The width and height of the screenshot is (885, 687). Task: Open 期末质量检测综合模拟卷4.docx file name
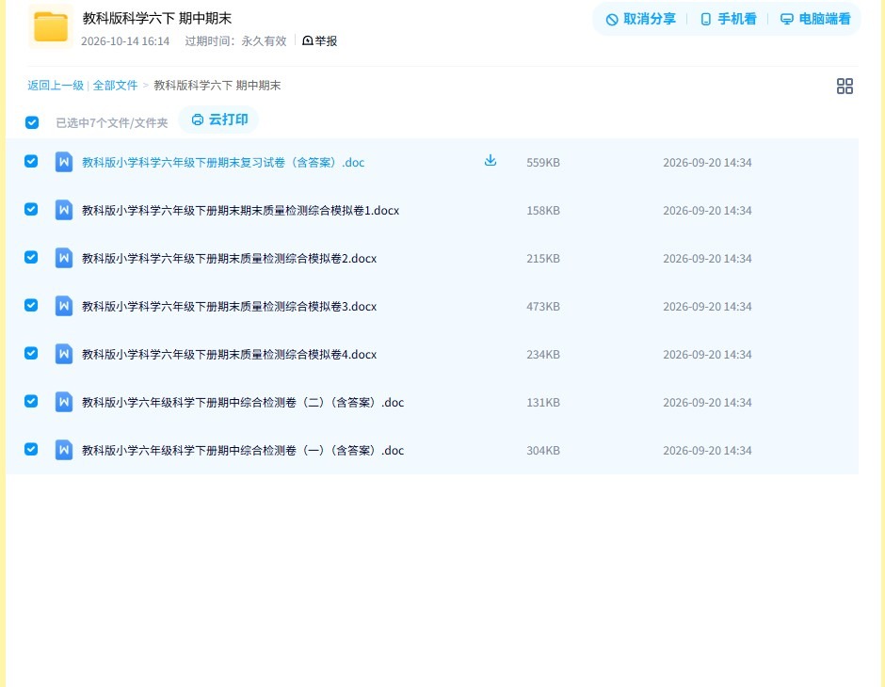[x=229, y=354]
